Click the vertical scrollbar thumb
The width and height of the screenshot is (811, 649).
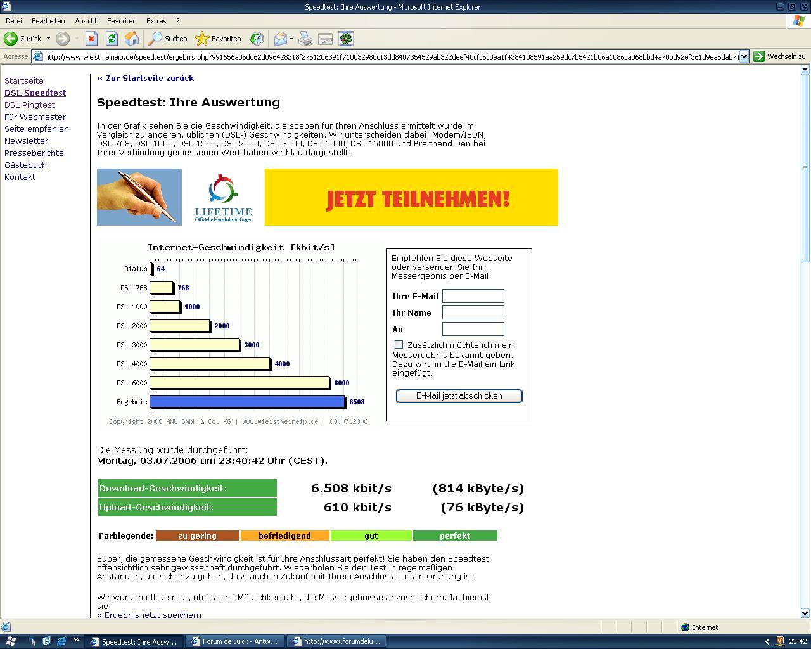[805, 167]
